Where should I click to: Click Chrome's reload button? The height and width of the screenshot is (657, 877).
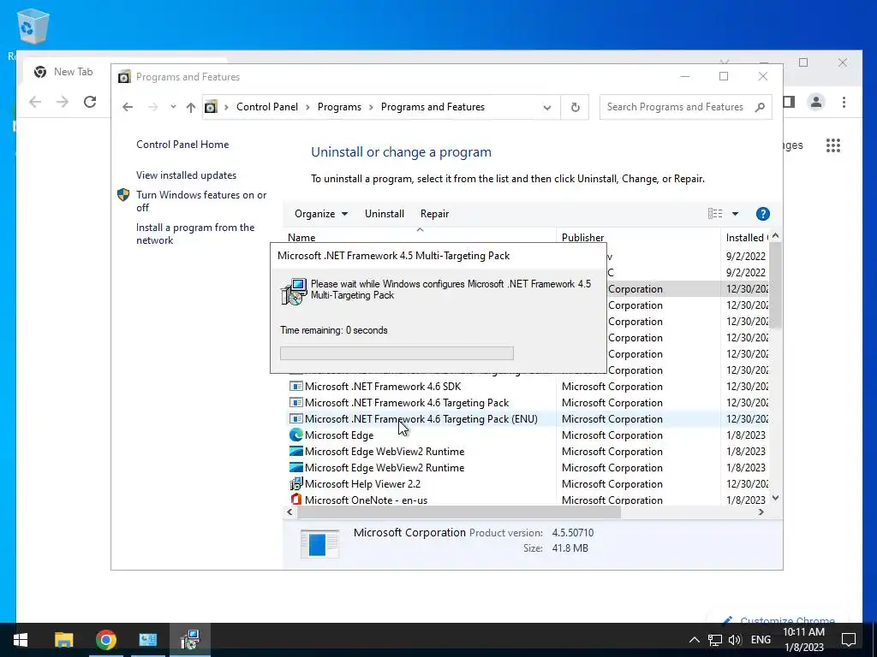tap(89, 102)
